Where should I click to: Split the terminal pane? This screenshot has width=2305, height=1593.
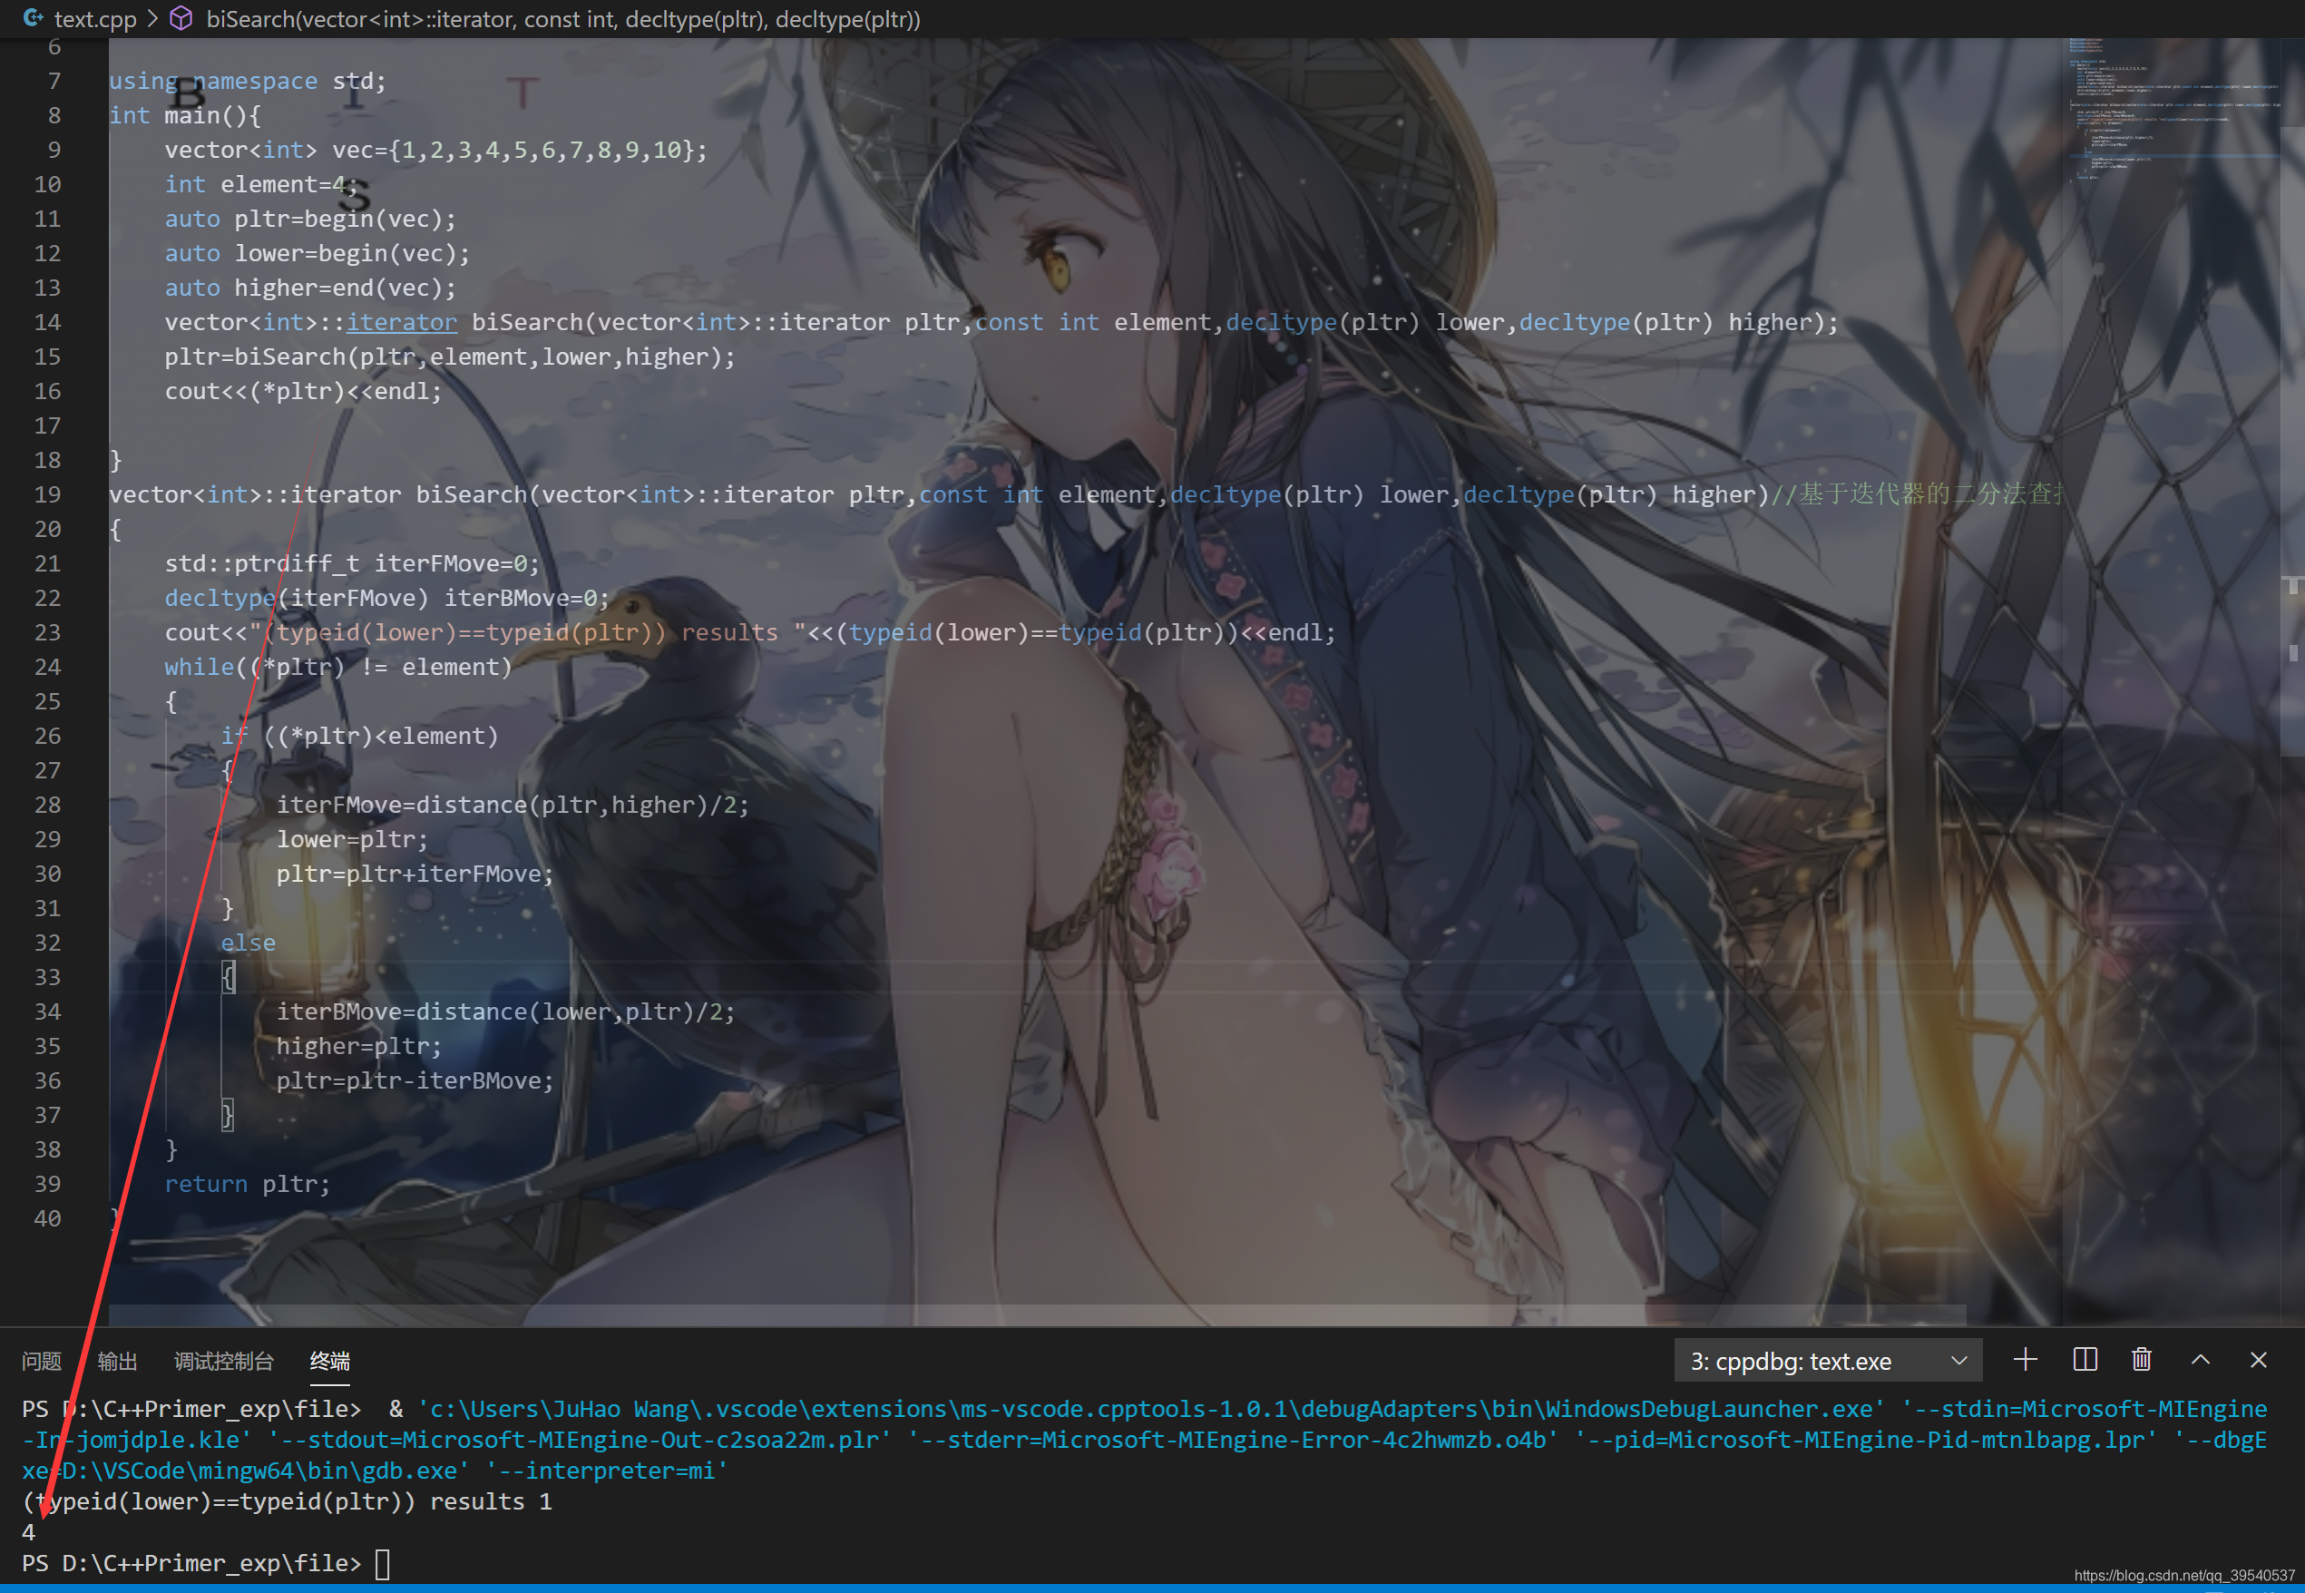click(2085, 1361)
